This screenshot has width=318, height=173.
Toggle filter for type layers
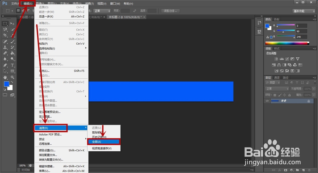(297, 83)
